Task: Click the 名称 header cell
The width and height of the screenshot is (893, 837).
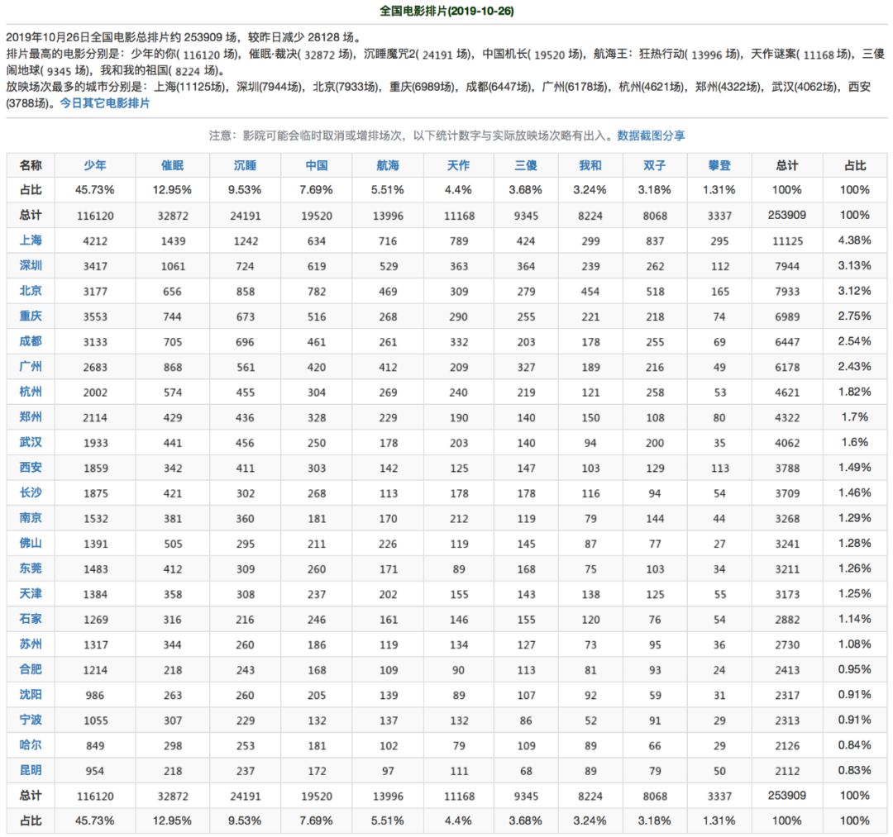Action: [x=31, y=165]
